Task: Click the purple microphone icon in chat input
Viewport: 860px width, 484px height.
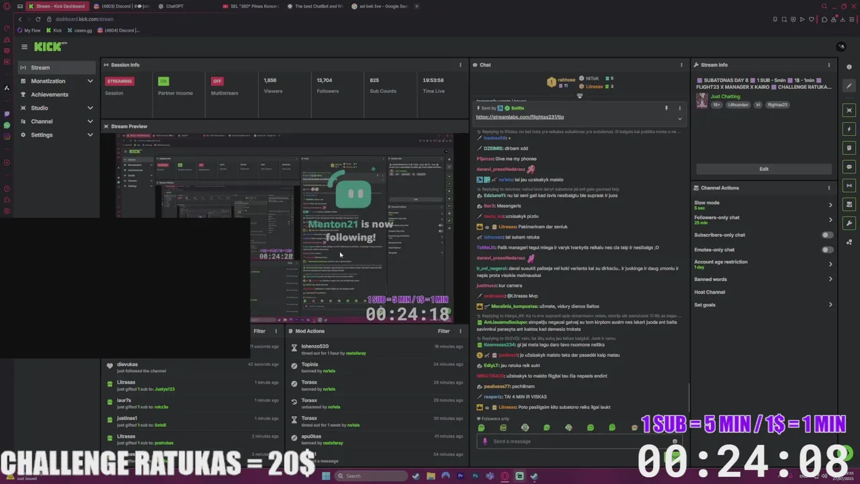Action: pyautogui.click(x=485, y=442)
